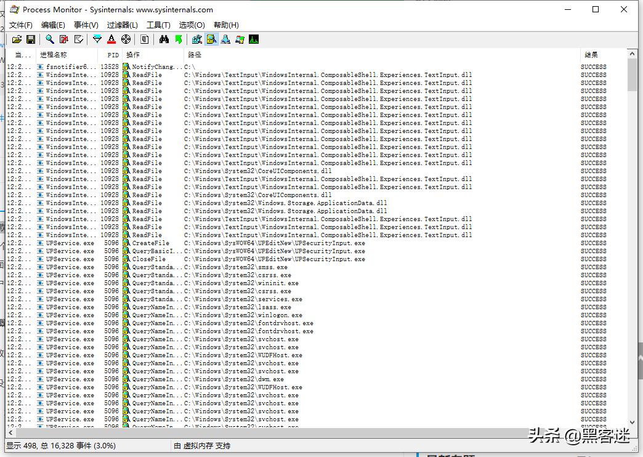Open the 编辑(E) menu
The image size is (643, 457).
(x=53, y=25)
